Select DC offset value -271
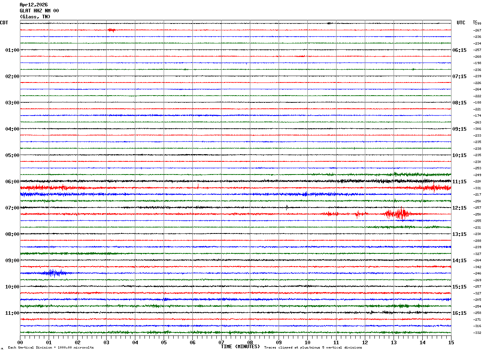483x353 pixels. click(x=477, y=320)
